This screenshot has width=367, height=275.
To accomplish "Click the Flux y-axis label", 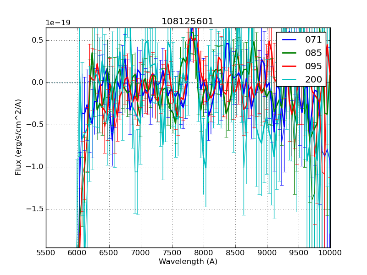I will tap(18, 137).
